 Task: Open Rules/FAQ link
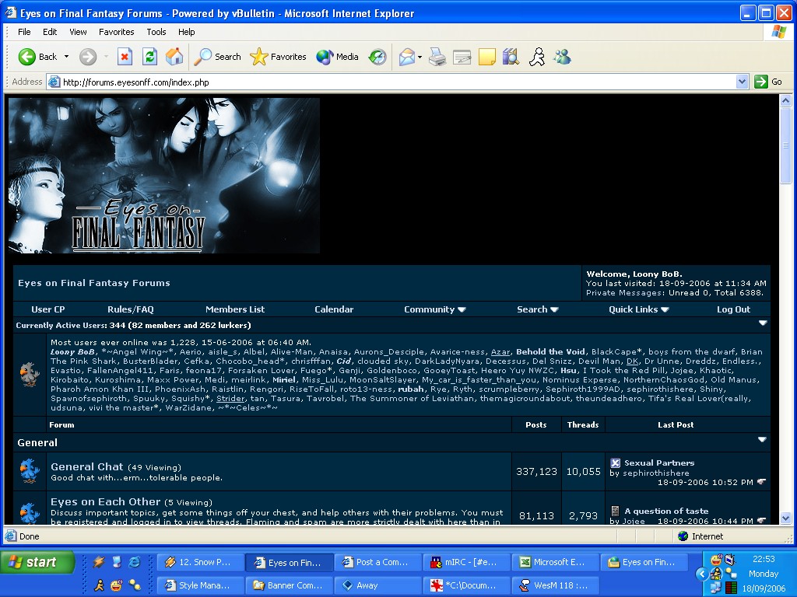point(131,309)
